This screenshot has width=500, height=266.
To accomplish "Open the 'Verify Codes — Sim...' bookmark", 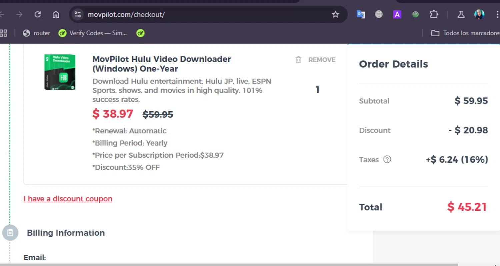I will pos(92,33).
